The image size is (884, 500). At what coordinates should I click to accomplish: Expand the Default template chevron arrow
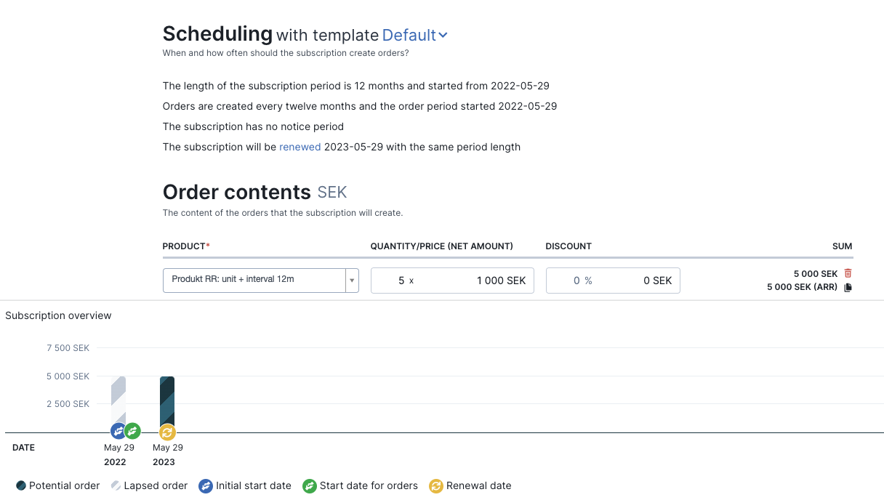click(443, 35)
